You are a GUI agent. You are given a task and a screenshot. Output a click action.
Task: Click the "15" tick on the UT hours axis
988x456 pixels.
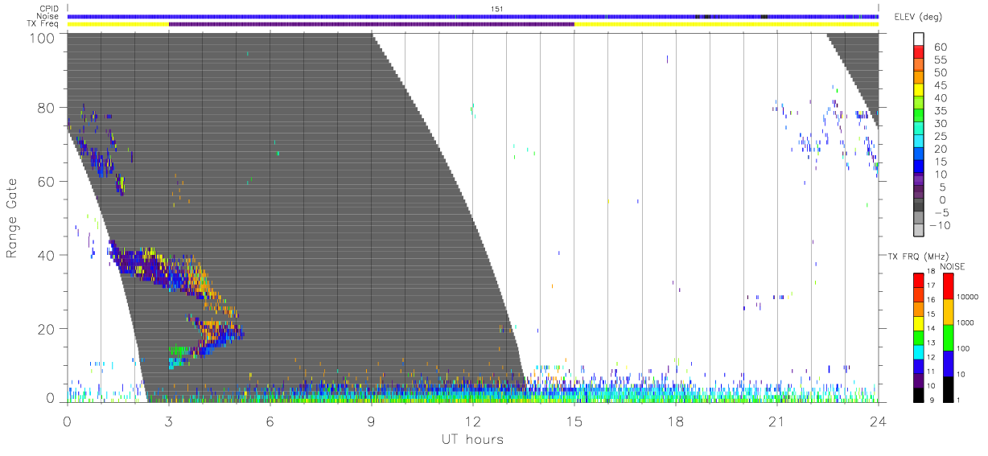tap(574, 422)
